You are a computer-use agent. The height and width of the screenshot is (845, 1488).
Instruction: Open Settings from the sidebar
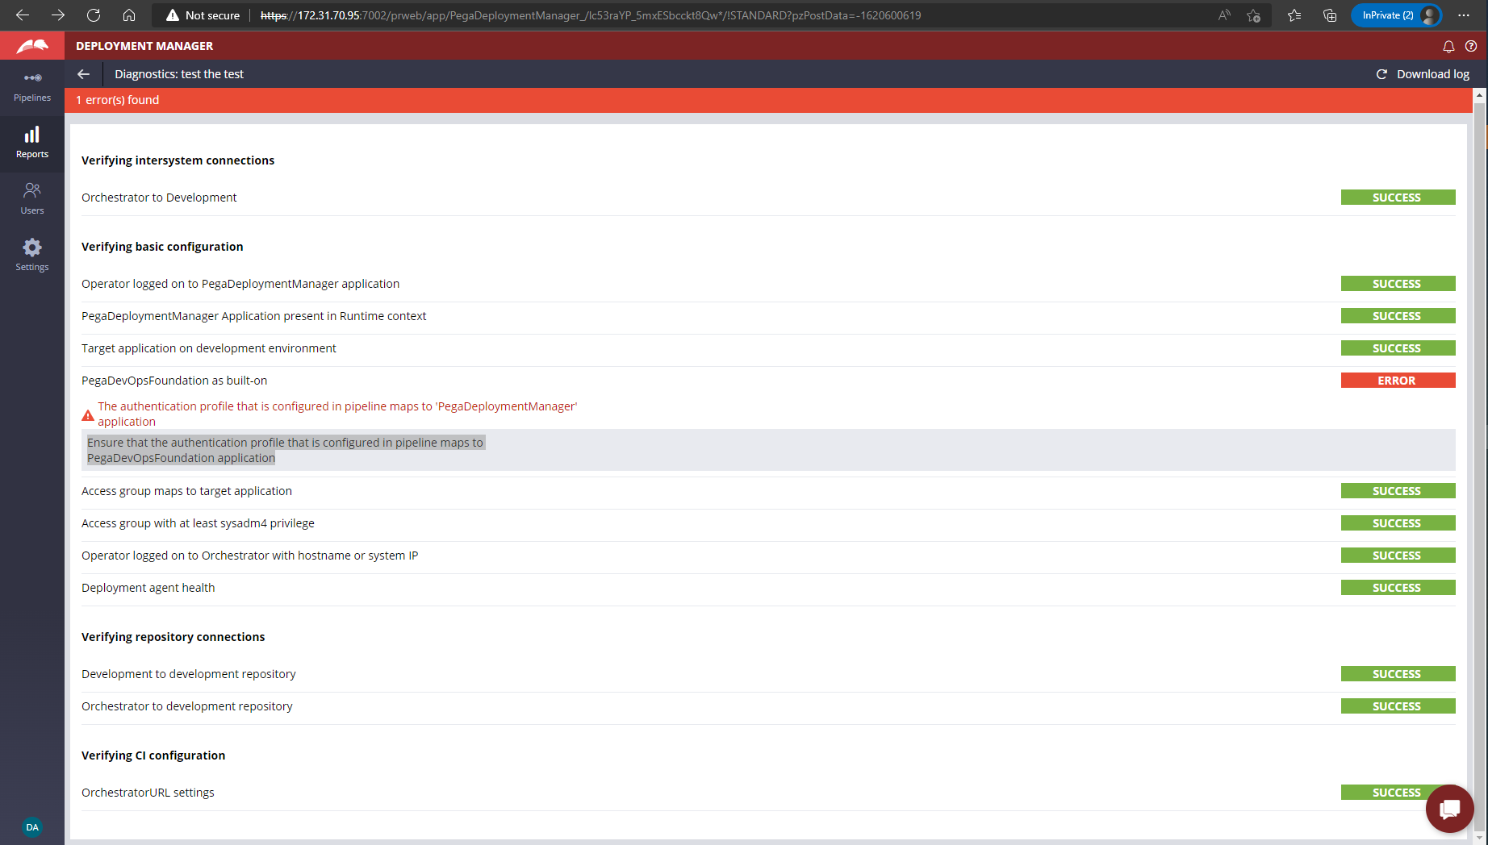point(31,255)
